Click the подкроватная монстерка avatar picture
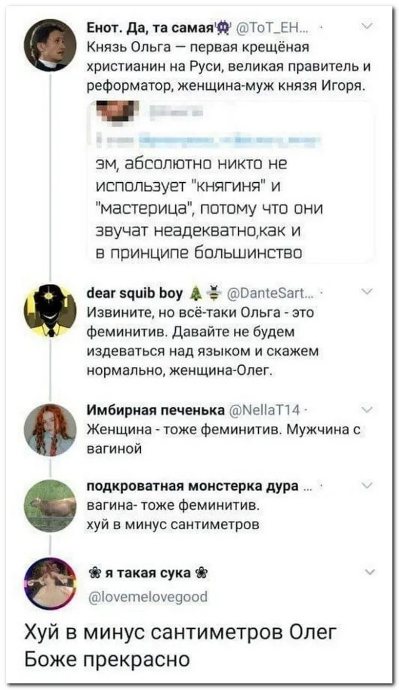The height and width of the screenshot is (690, 399). pyautogui.click(x=49, y=504)
